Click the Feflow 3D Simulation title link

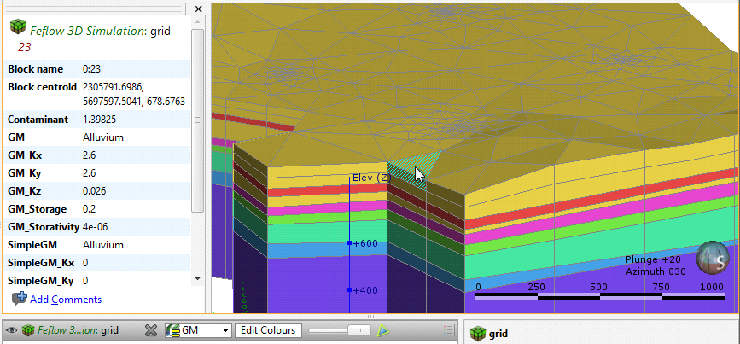point(88,31)
